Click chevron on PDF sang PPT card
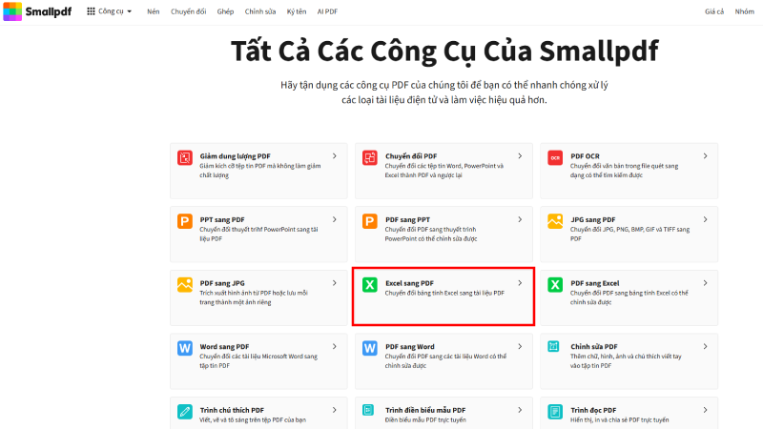This screenshot has width=763, height=429. pos(520,219)
